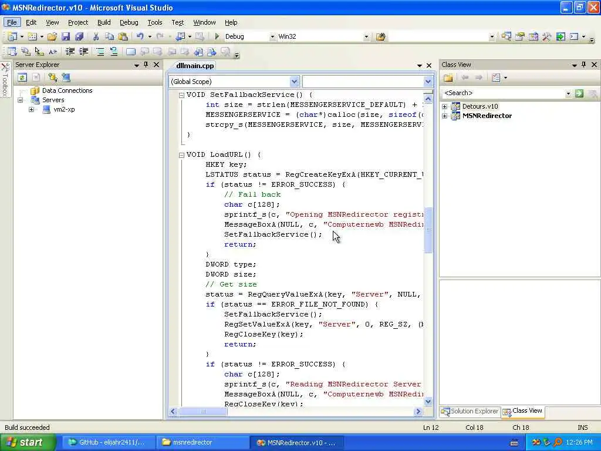The image size is (601, 451).
Task: Collapse the LoadURL function outline
Action: (x=182, y=155)
